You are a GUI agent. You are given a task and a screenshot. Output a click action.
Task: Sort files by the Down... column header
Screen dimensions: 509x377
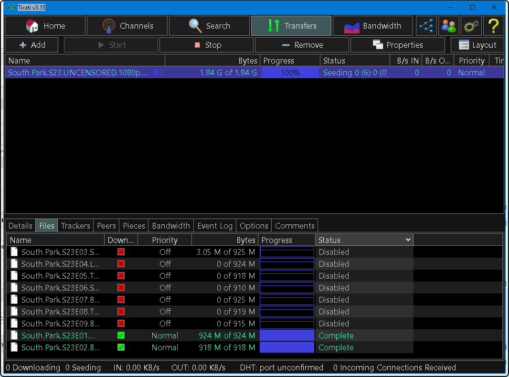(121, 240)
